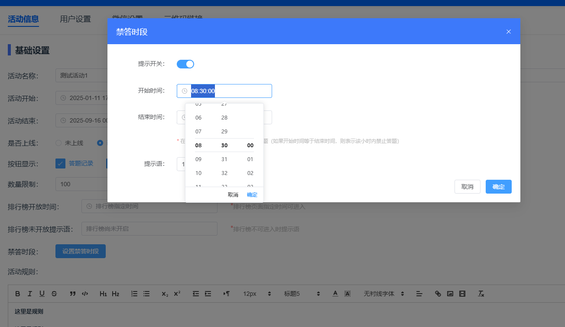This screenshot has height=327, width=565.
Task: Confirm time with picker's blue 确定 link
Action: (x=252, y=195)
